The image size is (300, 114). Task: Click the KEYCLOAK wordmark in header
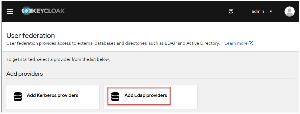pos(48,11)
